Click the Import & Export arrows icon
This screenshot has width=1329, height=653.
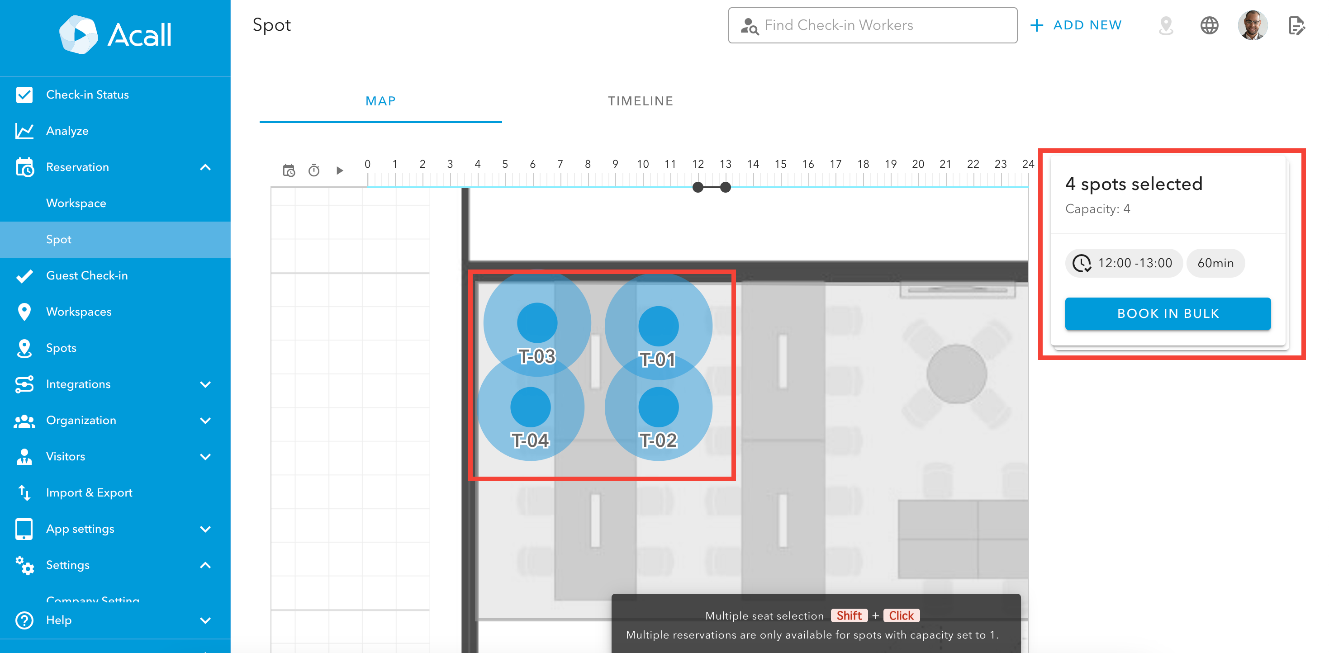24,492
